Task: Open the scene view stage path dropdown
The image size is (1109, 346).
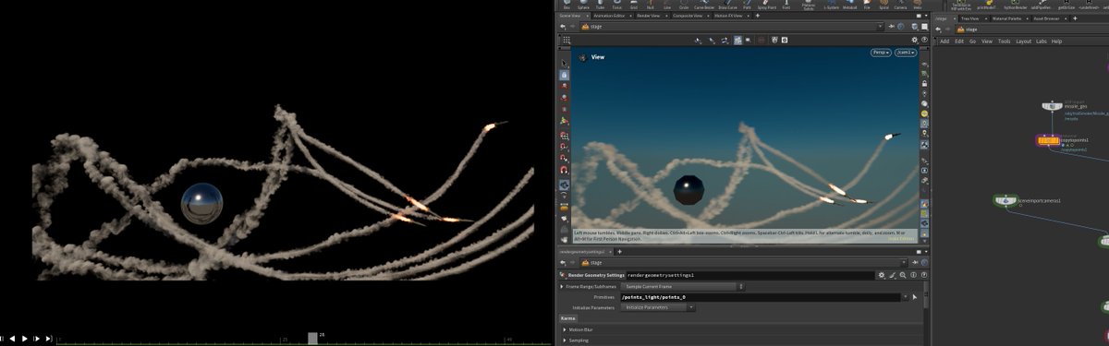Action: coord(881,27)
